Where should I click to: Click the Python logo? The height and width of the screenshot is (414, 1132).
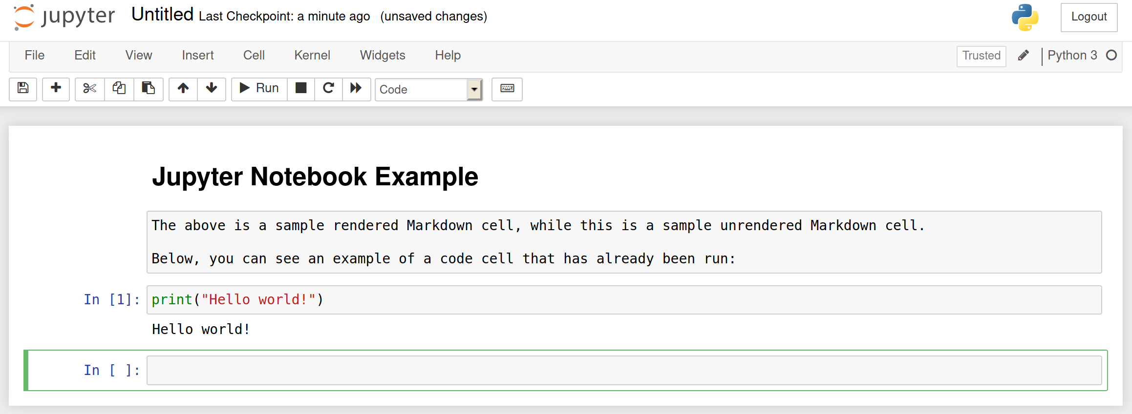pyautogui.click(x=1025, y=17)
